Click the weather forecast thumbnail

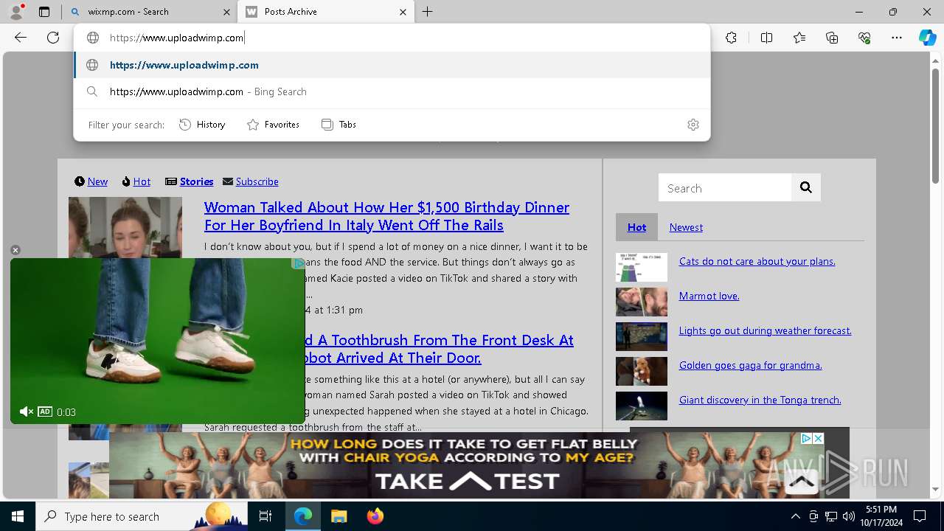[642, 337]
